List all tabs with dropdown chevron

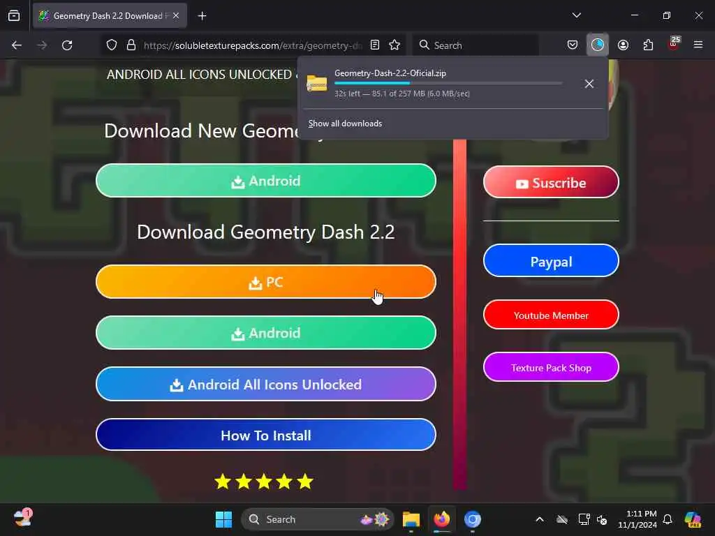(576, 15)
